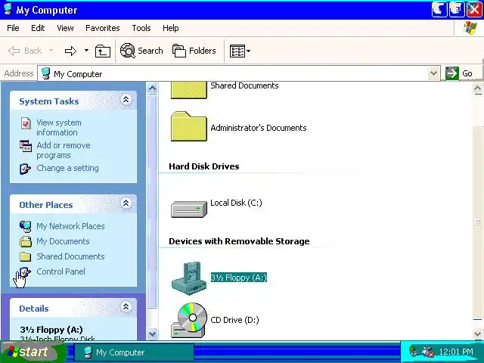Click the leftmost system tray icon
This screenshot has width=484, height=363.
pyautogui.click(x=414, y=352)
